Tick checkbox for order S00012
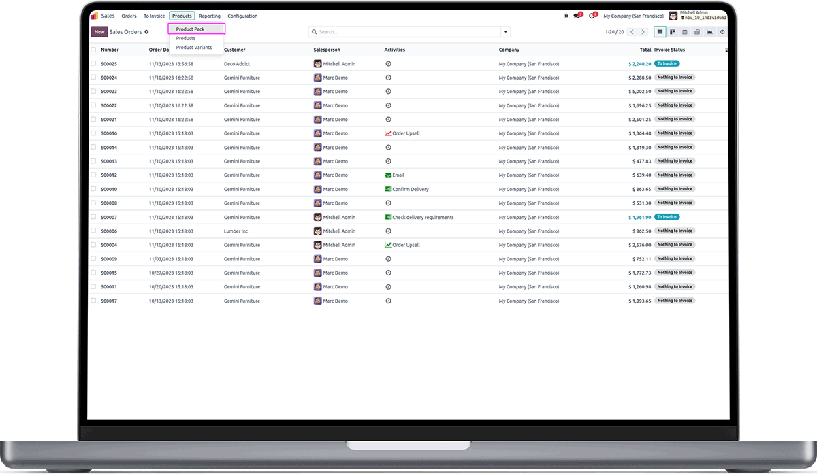The image size is (817, 474). point(93,175)
